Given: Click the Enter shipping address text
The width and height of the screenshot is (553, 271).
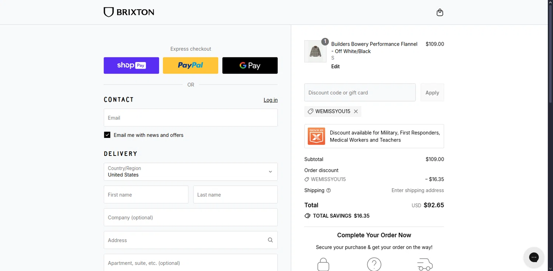Looking at the screenshot, I should (x=418, y=190).
